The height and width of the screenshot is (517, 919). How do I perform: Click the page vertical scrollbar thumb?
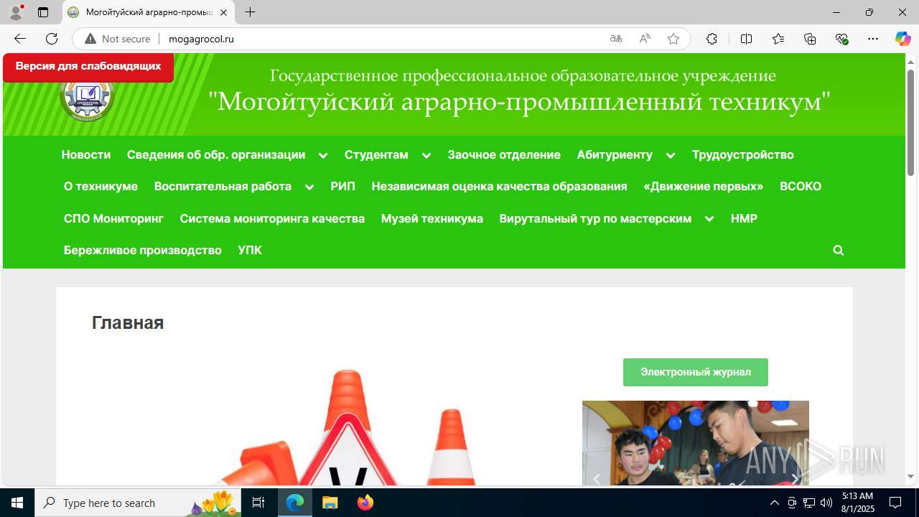[910, 122]
